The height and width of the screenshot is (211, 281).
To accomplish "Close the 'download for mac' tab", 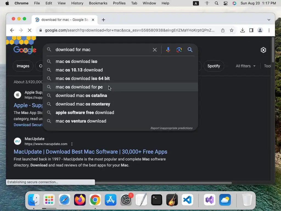I will tap(93, 20).
